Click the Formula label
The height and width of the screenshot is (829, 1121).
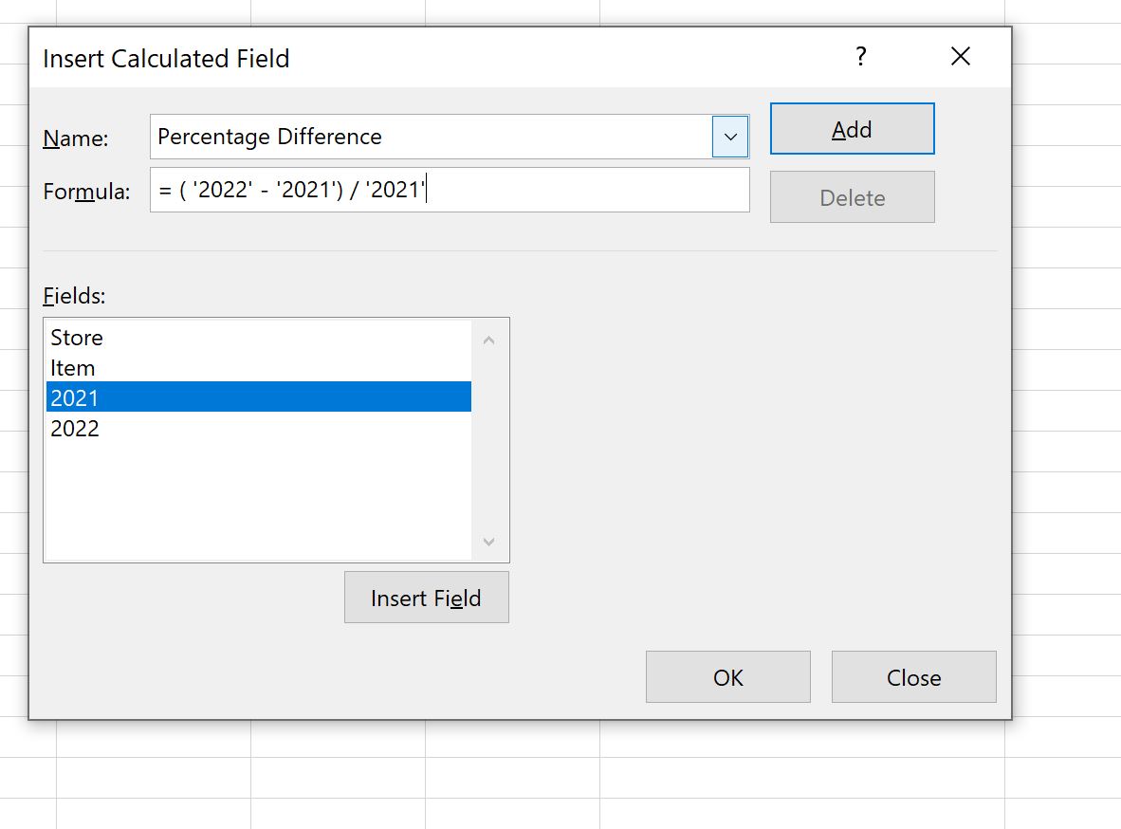86,191
